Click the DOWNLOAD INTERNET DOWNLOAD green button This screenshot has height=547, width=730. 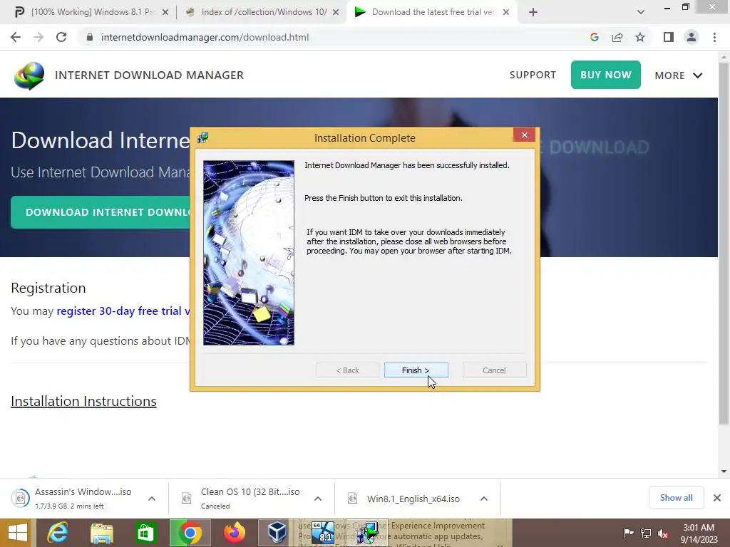[101, 212]
